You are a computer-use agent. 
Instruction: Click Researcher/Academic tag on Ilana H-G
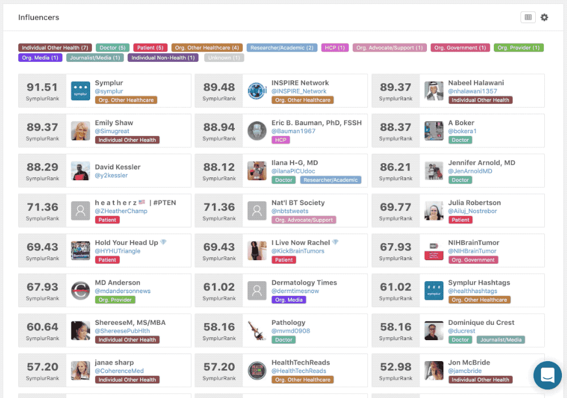[331, 180]
